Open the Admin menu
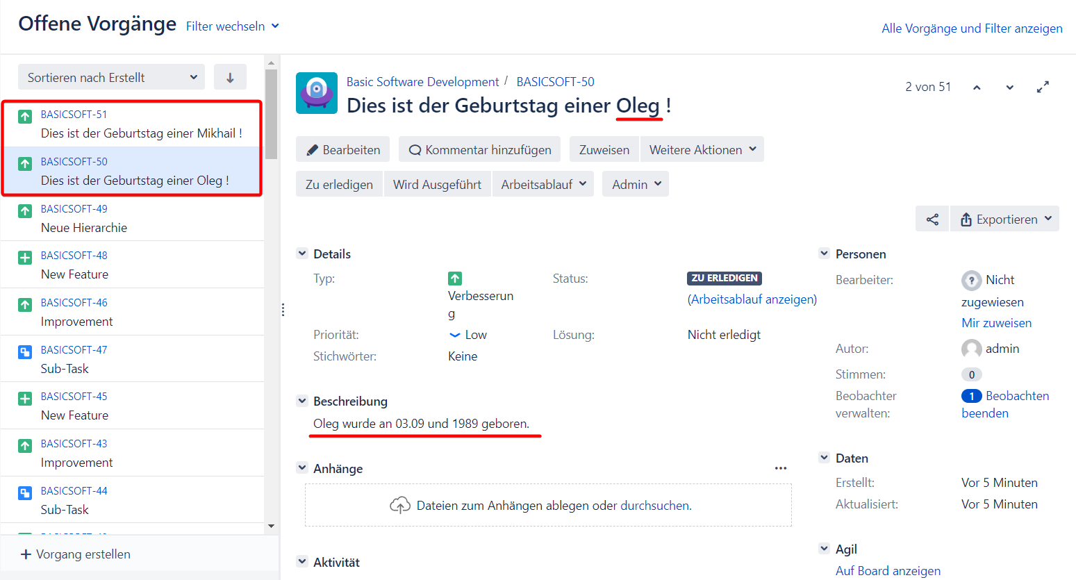 pos(636,184)
